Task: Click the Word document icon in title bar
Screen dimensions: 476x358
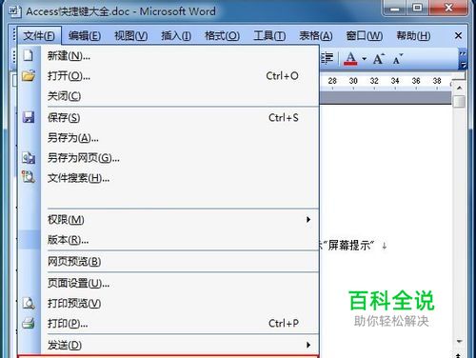Action: click(x=14, y=11)
